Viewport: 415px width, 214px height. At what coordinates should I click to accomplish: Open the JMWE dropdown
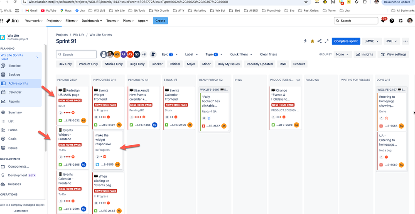[x=372, y=41]
